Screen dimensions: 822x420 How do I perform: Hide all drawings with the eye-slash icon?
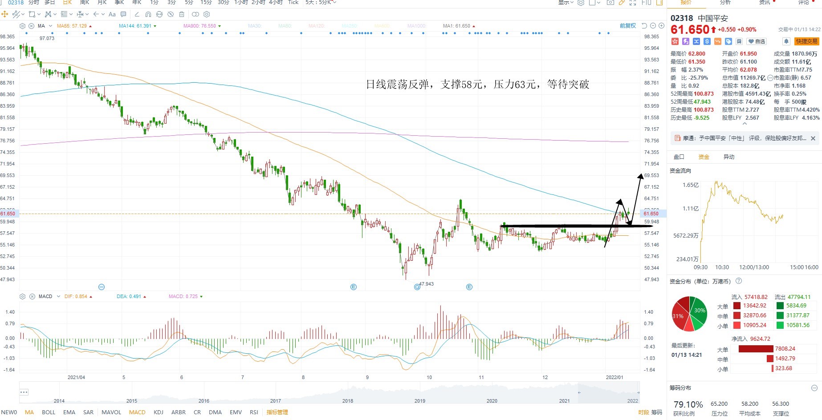(x=171, y=14)
